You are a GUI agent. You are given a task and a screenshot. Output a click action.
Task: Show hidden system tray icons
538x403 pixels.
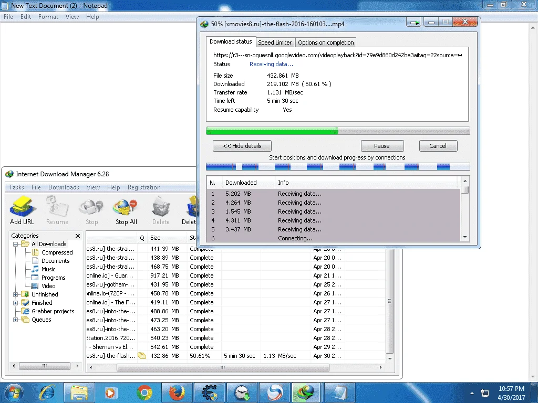click(x=472, y=393)
